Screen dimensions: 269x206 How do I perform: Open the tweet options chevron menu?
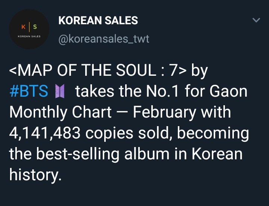tap(256, 20)
